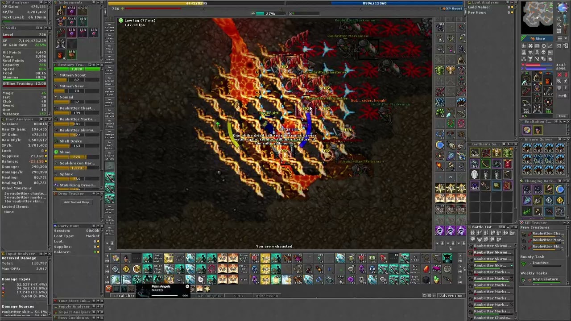Use the black cube hotkey in third row
Viewport: 571px width, 321px height.
pyautogui.click(x=426, y=280)
